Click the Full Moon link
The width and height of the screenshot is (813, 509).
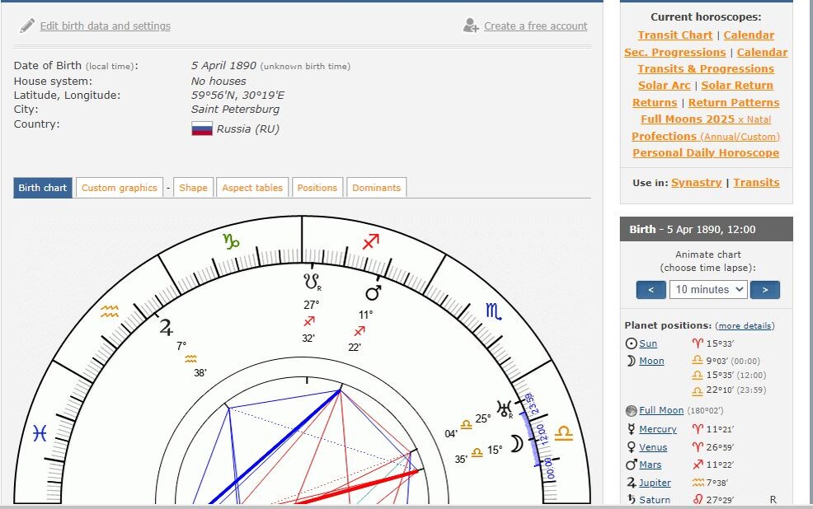661,410
